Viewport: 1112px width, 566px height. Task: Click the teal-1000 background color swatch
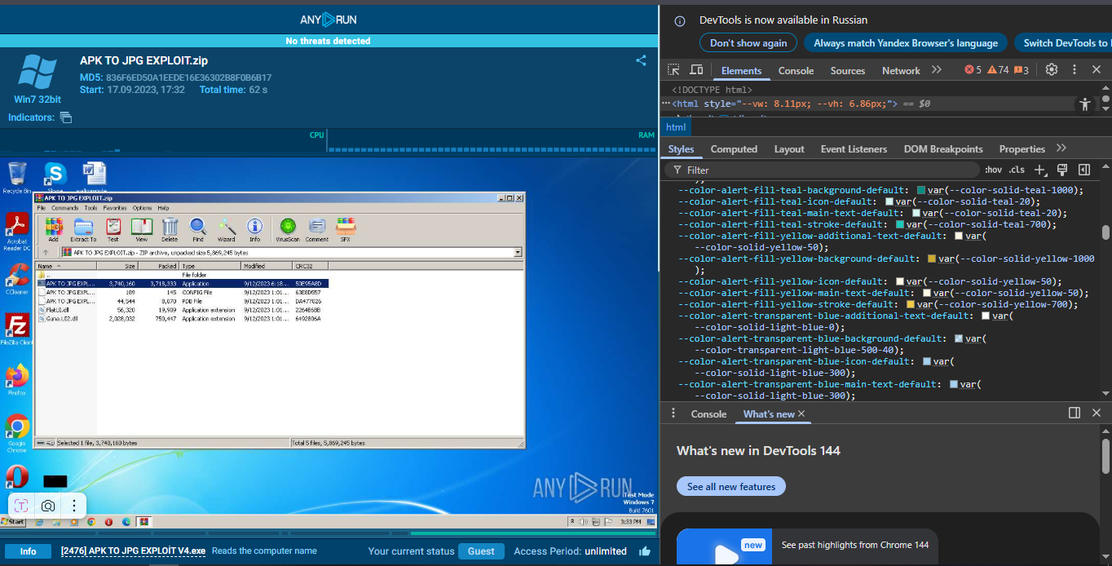[921, 190]
